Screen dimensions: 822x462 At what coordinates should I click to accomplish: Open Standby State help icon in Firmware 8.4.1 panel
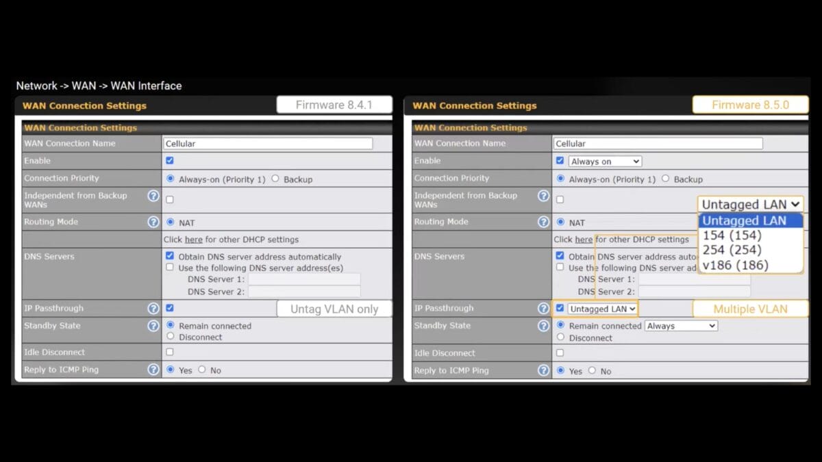pos(153,326)
